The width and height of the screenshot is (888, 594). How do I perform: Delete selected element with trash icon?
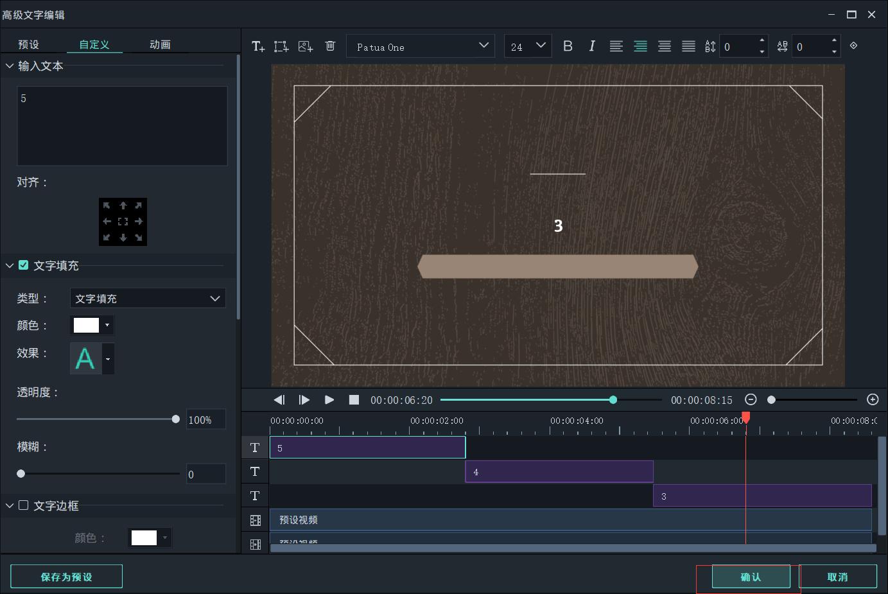pyautogui.click(x=330, y=46)
